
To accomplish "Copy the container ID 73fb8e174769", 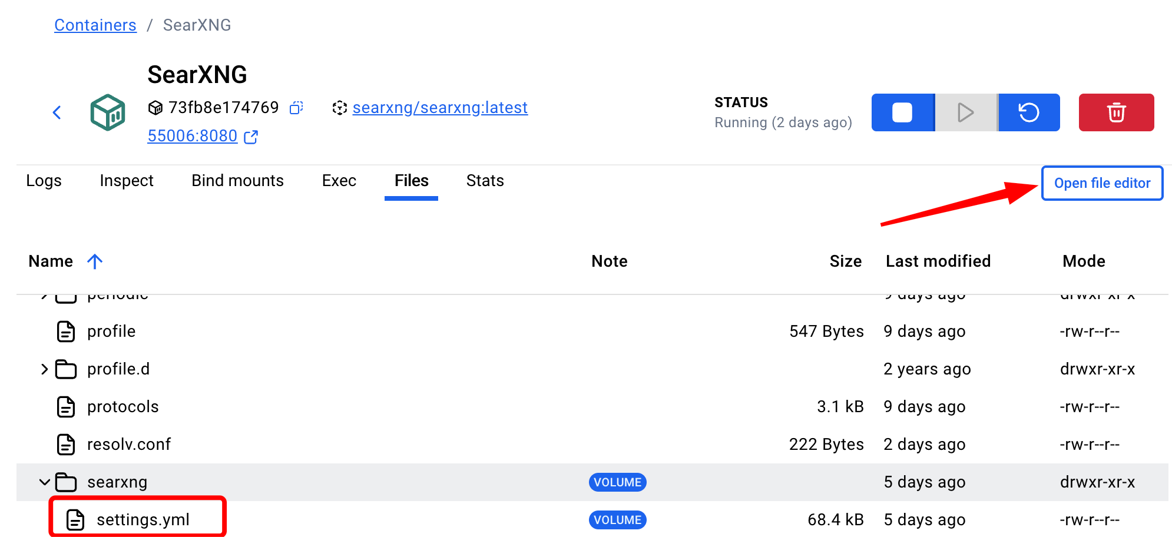I will (296, 108).
